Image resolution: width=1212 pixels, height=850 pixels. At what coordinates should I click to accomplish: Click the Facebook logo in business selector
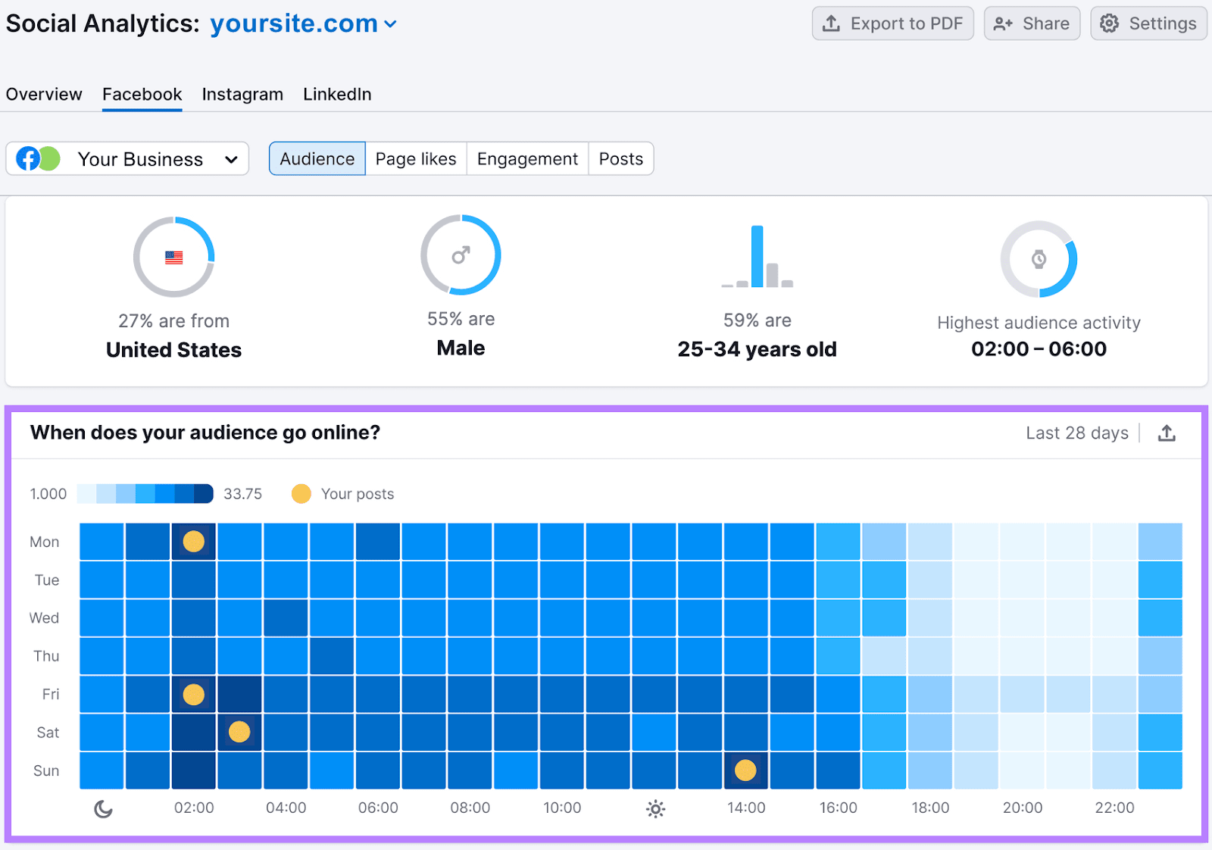click(x=28, y=159)
